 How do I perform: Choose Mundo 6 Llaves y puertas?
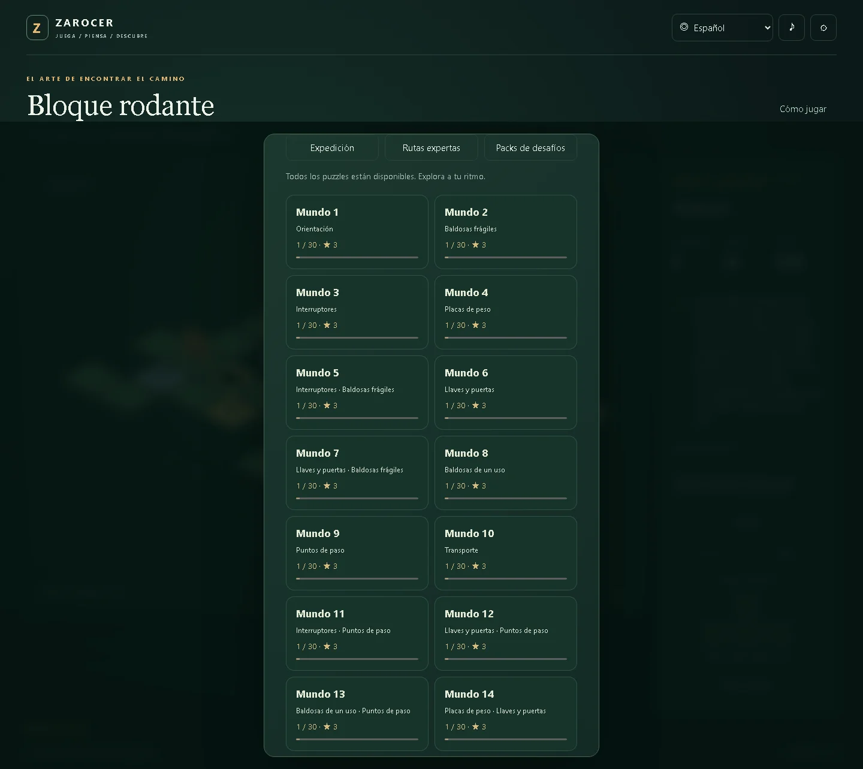point(506,393)
